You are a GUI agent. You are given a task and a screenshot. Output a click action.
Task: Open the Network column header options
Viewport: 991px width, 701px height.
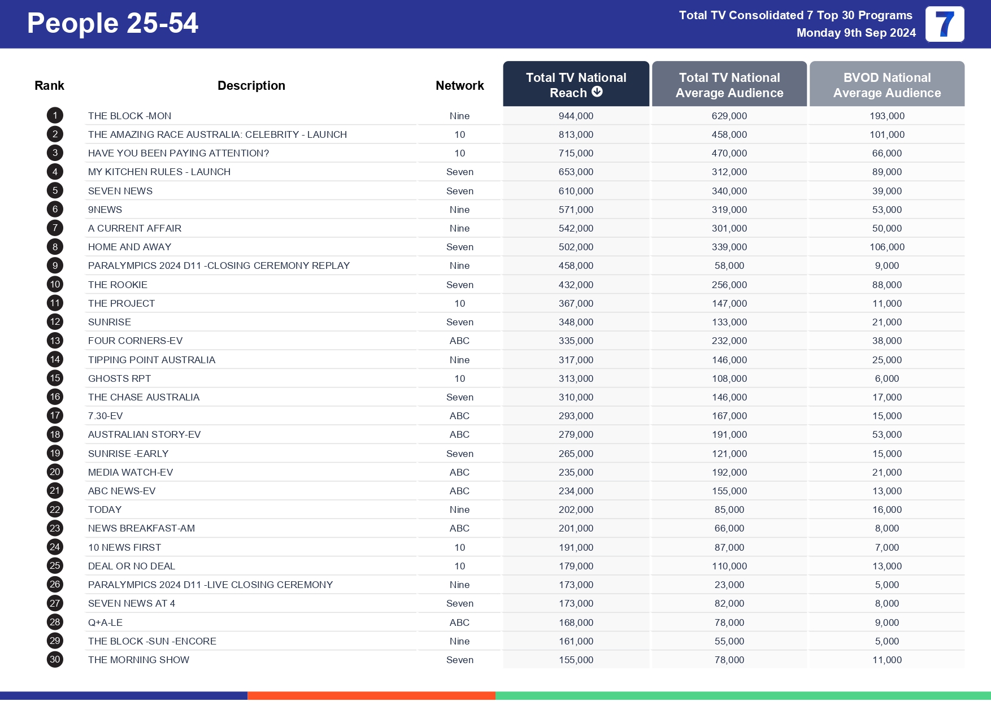coord(459,85)
